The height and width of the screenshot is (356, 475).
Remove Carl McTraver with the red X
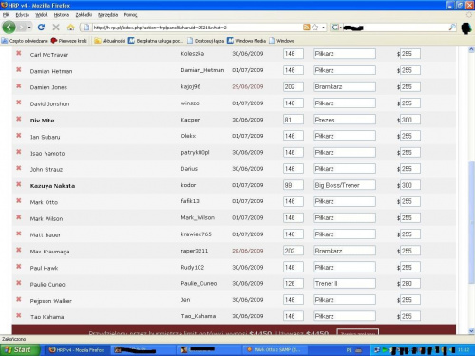[19, 53]
